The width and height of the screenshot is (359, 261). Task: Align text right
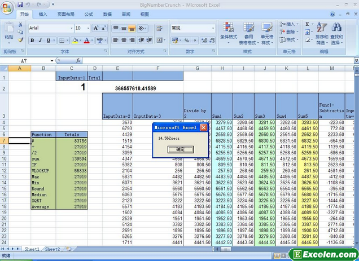132,40
